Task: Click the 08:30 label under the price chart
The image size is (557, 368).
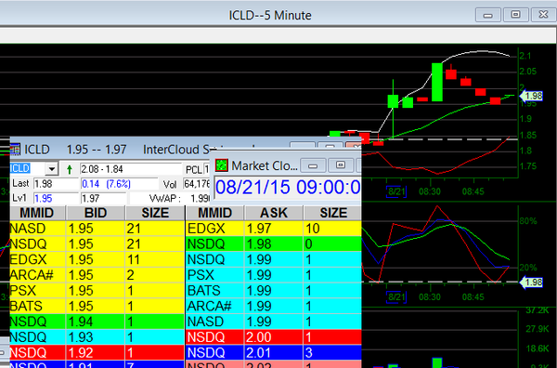Action: coord(430,191)
